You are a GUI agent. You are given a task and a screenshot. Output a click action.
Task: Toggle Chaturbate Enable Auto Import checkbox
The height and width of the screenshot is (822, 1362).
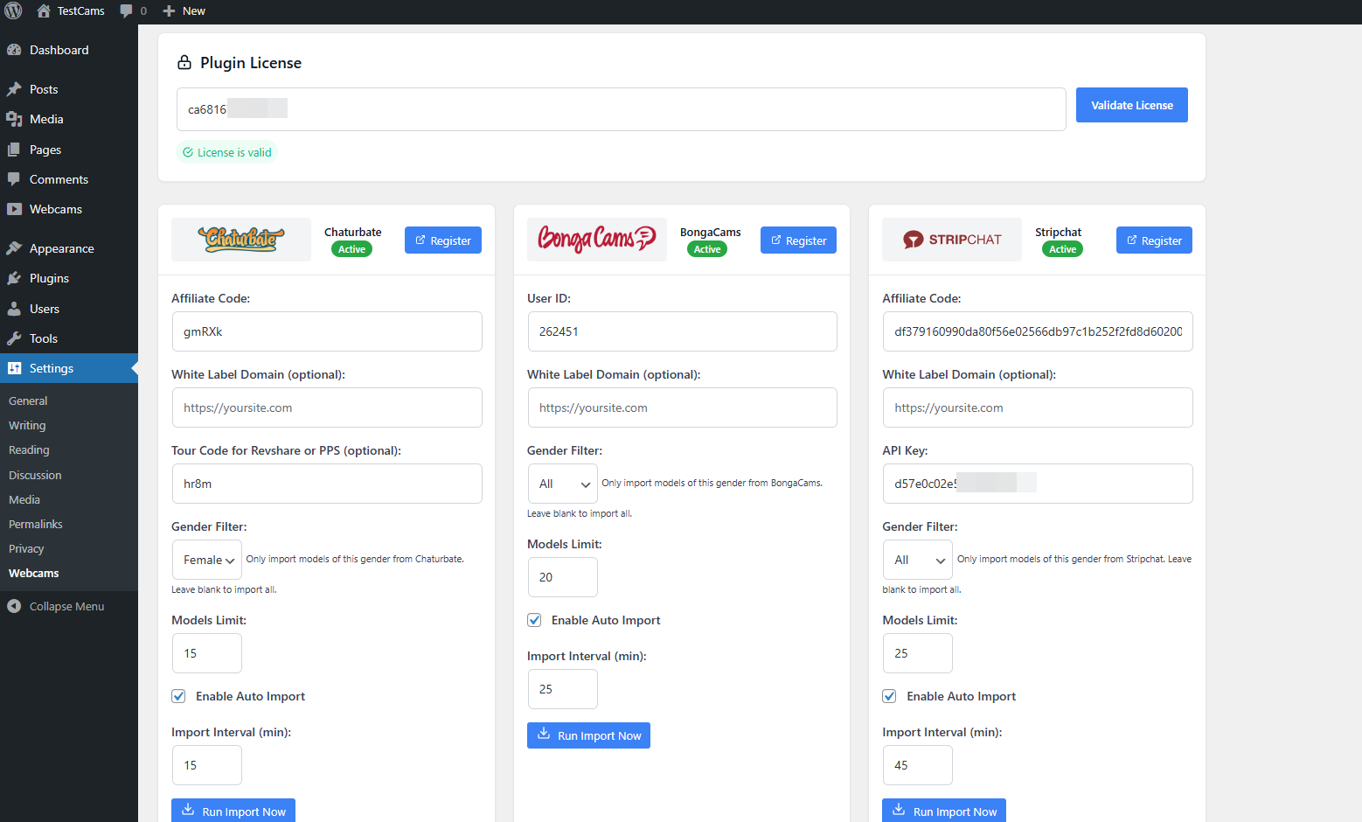(178, 696)
